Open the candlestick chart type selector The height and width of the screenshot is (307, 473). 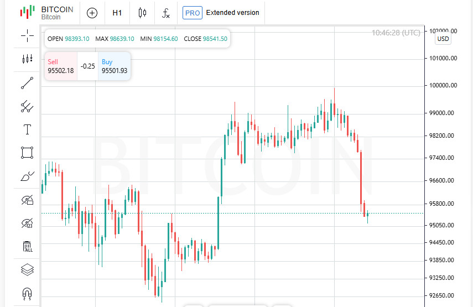142,13
